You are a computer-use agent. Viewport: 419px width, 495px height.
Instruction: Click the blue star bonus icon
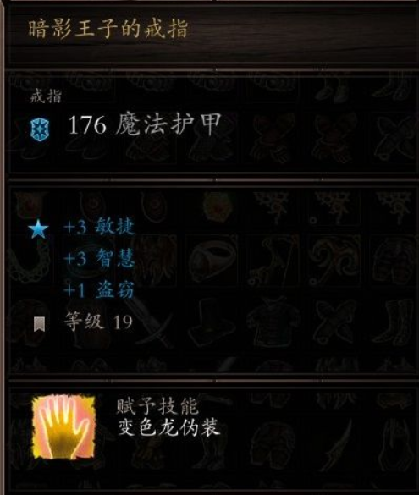coord(38,229)
